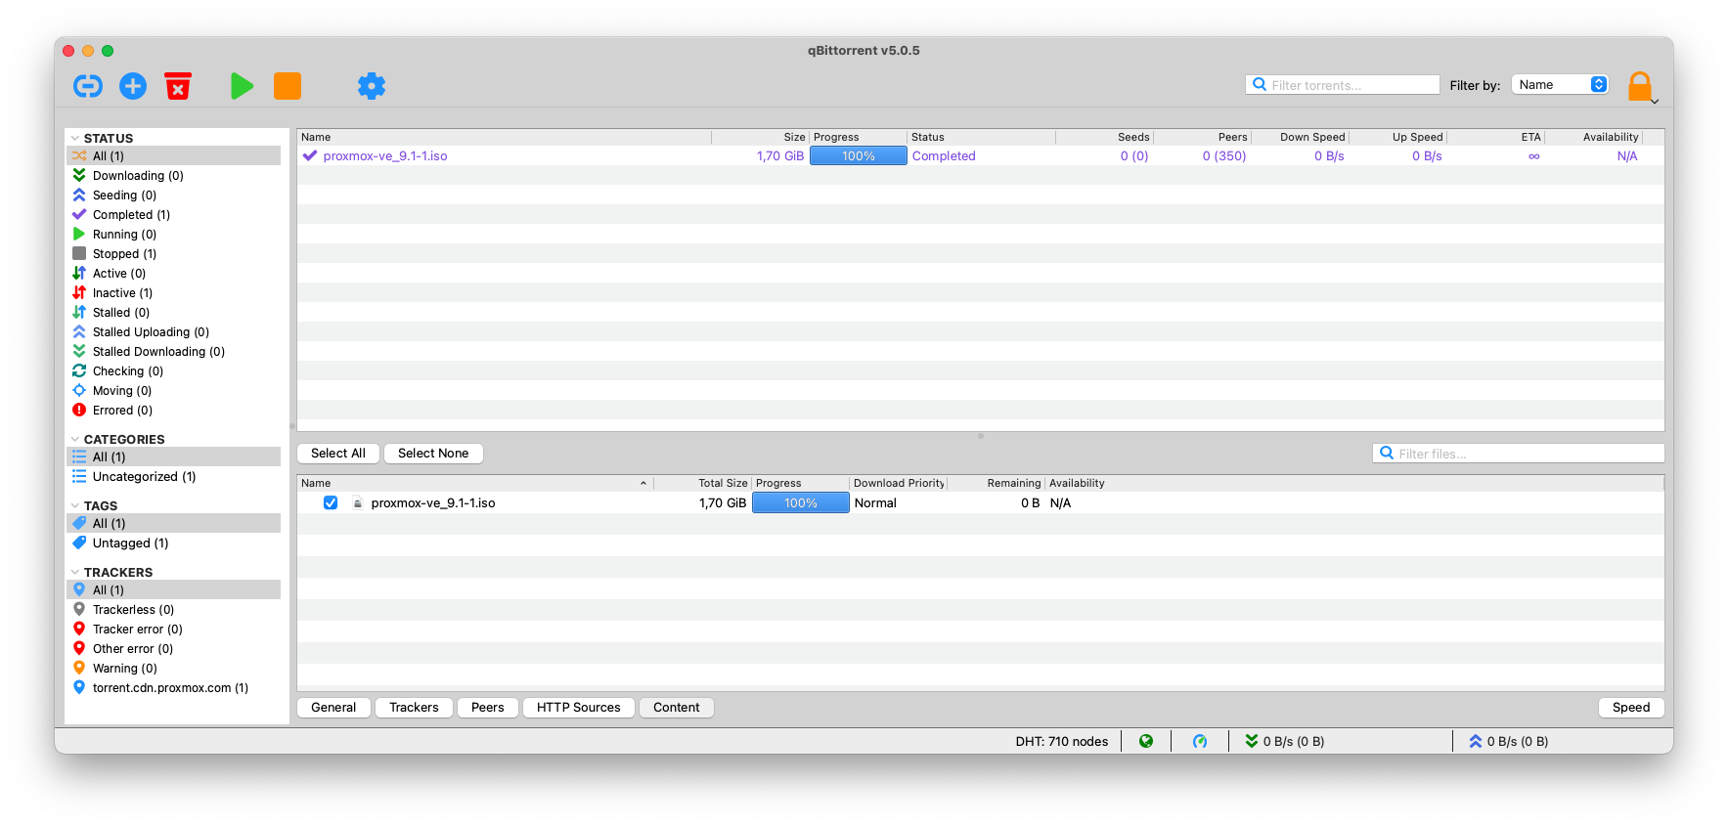The width and height of the screenshot is (1728, 826).
Task: Switch to the Peers tab
Action: pos(488,708)
